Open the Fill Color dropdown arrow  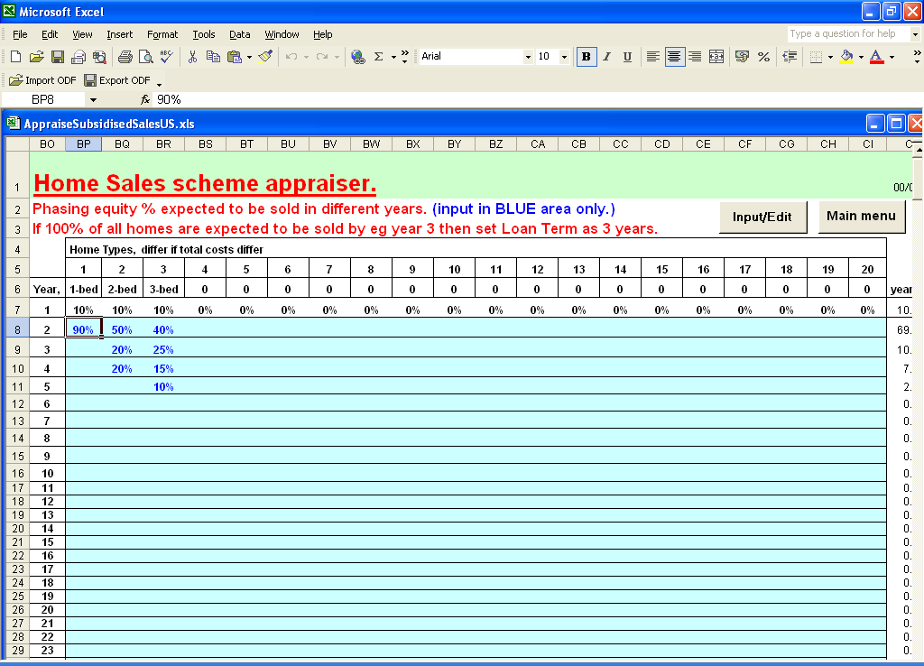coord(861,57)
